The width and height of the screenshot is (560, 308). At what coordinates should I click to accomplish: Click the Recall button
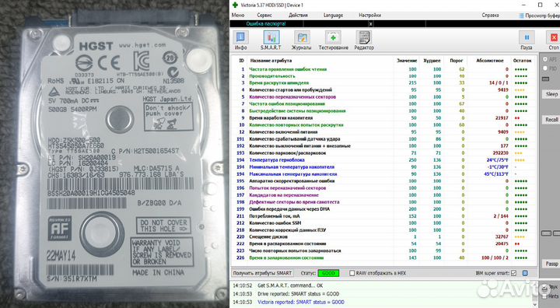pyautogui.click(x=551, y=120)
